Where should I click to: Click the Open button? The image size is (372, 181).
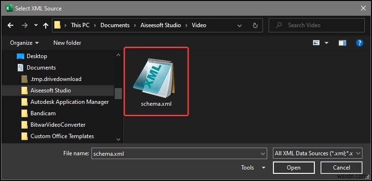294,168
